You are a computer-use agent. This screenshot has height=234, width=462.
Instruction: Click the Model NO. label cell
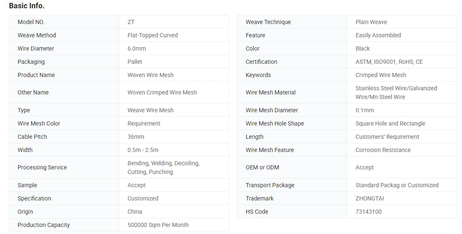coord(31,22)
